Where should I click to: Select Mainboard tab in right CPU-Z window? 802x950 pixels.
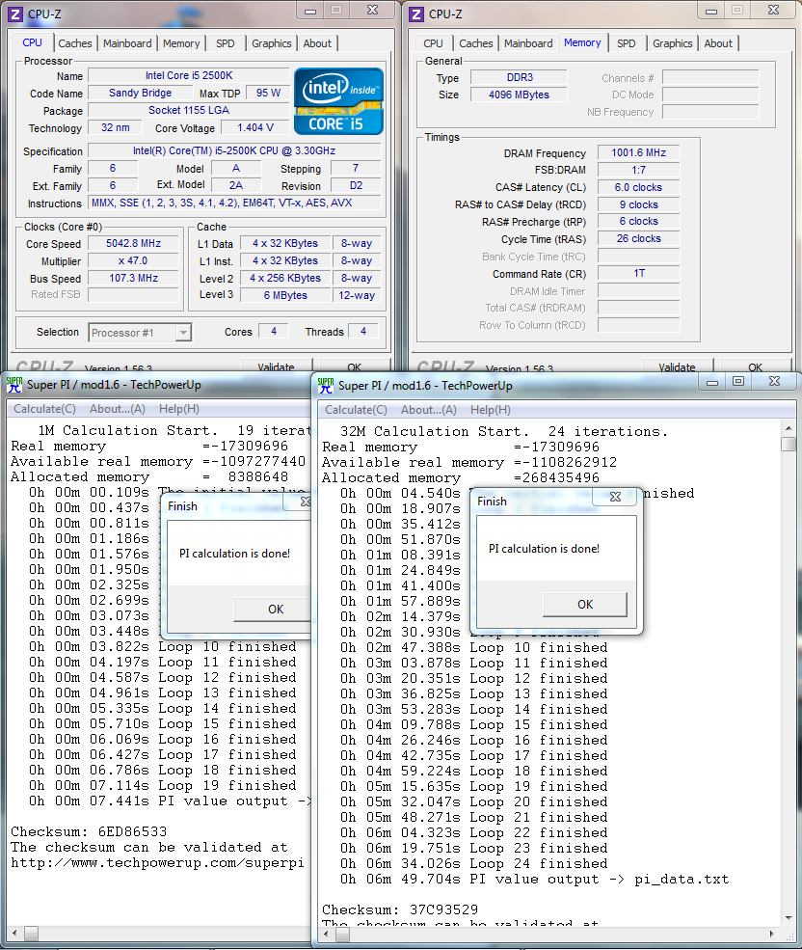tap(528, 43)
